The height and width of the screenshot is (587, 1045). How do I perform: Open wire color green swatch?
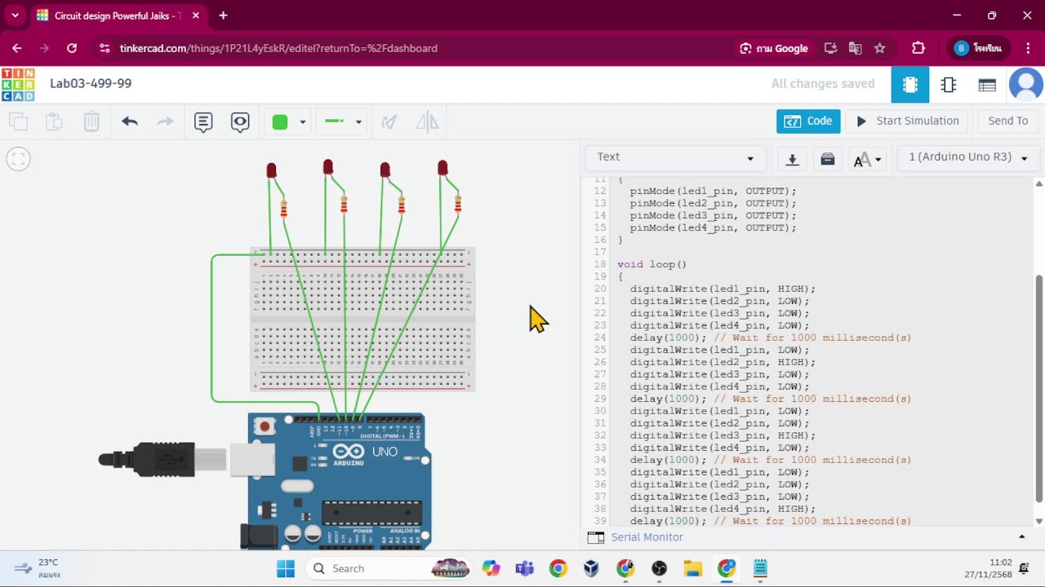[x=280, y=122]
